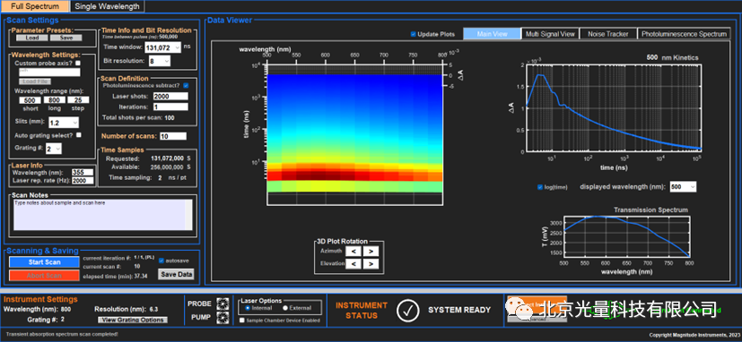Click the Laser rep. rate field
The height and width of the screenshot is (342, 742).
coord(83,181)
